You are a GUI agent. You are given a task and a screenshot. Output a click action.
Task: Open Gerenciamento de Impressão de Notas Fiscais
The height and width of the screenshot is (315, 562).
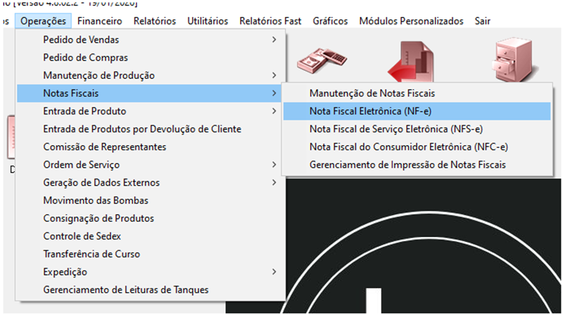[x=407, y=165]
